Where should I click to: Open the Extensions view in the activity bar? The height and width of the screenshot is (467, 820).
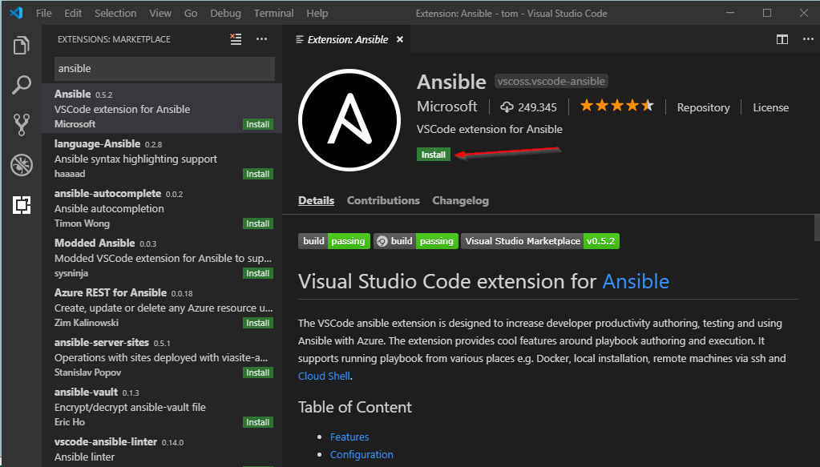click(22, 206)
